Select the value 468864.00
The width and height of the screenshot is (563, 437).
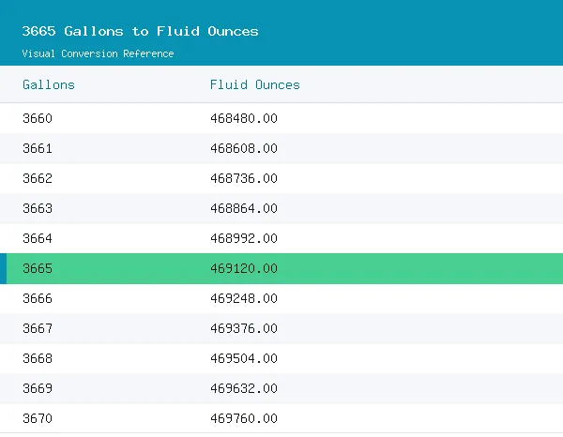click(x=244, y=208)
